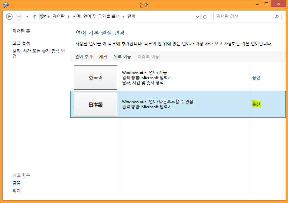This screenshot has width=288, height=203.
Task: Expand the arrow after the 제어판 breadcrumb
Action: (x=69, y=17)
